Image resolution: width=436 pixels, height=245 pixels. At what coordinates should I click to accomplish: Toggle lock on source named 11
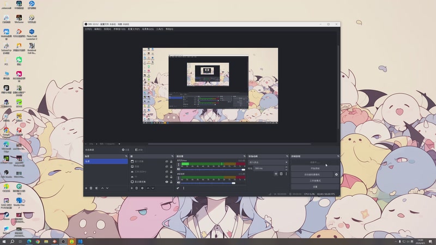171,176
